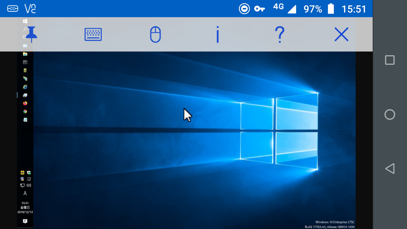Tap the Android home circle button

tap(390, 114)
